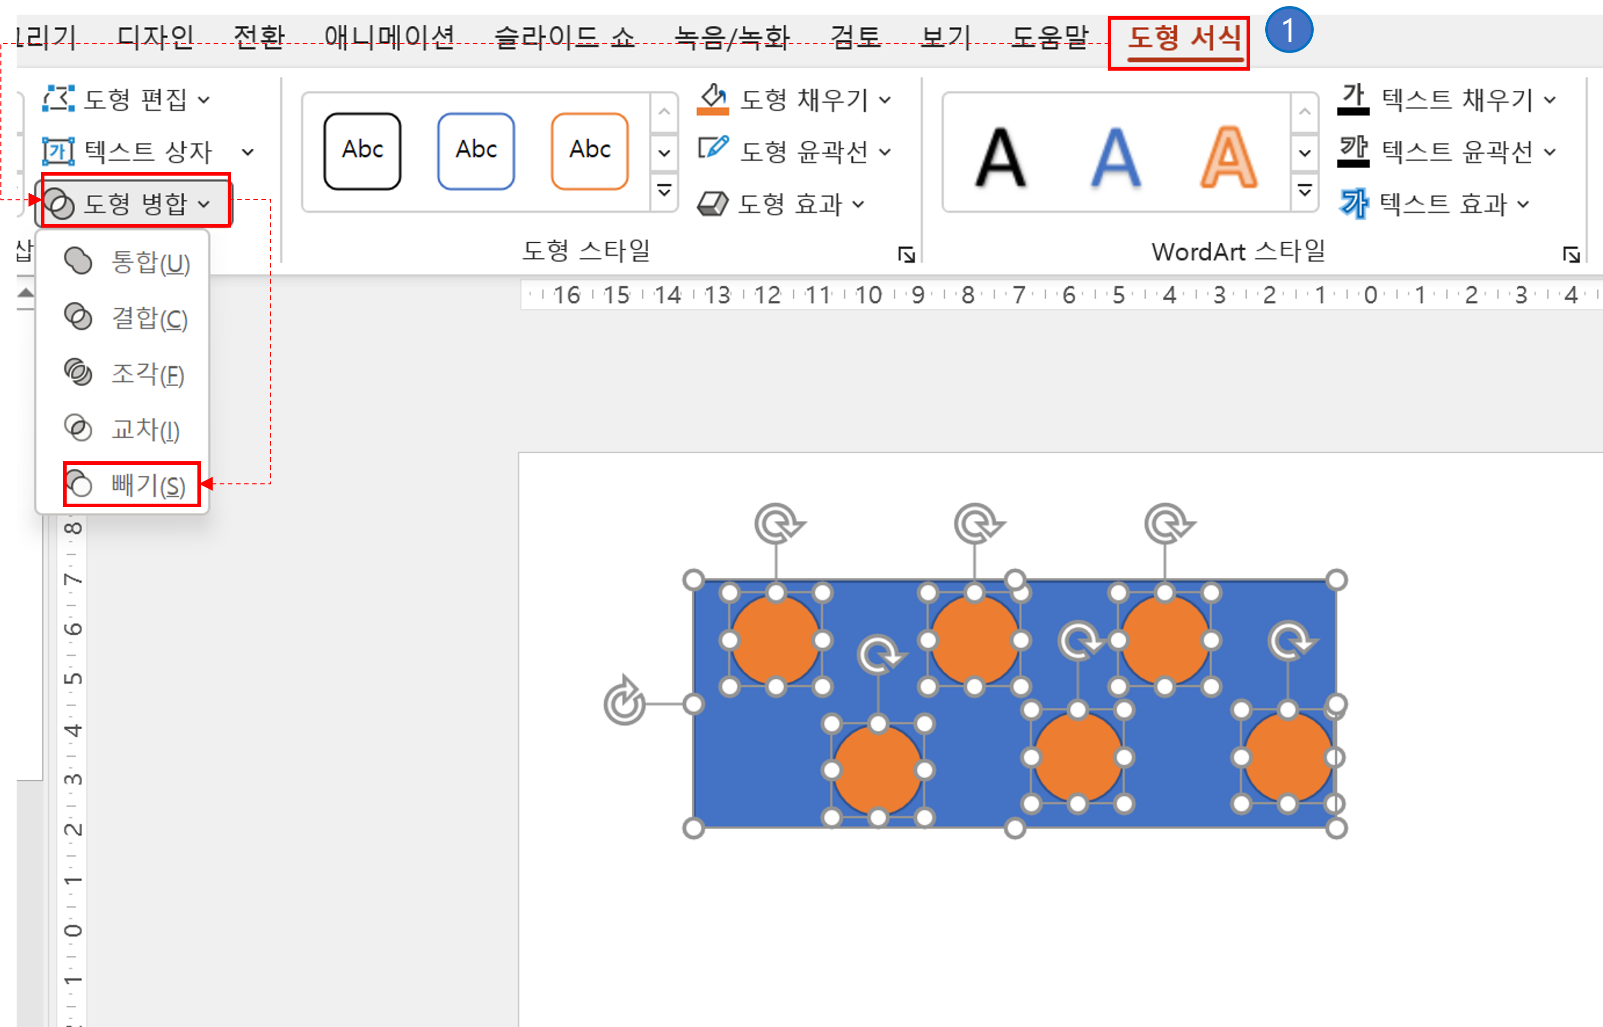Click the top-left orange circle shape
The height and width of the screenshot is (1027, 1603).
coord(776,639)
